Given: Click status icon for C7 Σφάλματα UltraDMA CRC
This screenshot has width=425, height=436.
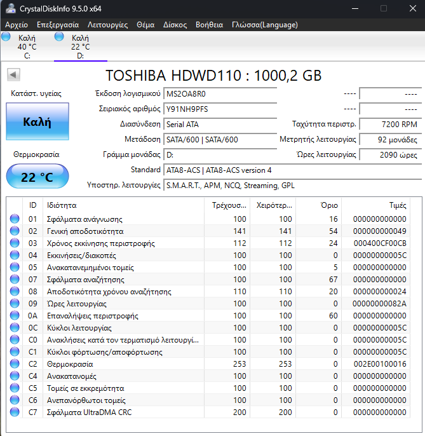Looking at the screenshot, I should coord(15,412).
